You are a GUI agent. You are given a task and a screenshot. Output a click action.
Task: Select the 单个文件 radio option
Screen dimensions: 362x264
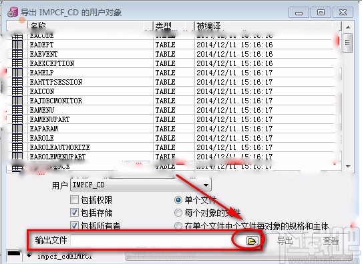pos(178,200)
